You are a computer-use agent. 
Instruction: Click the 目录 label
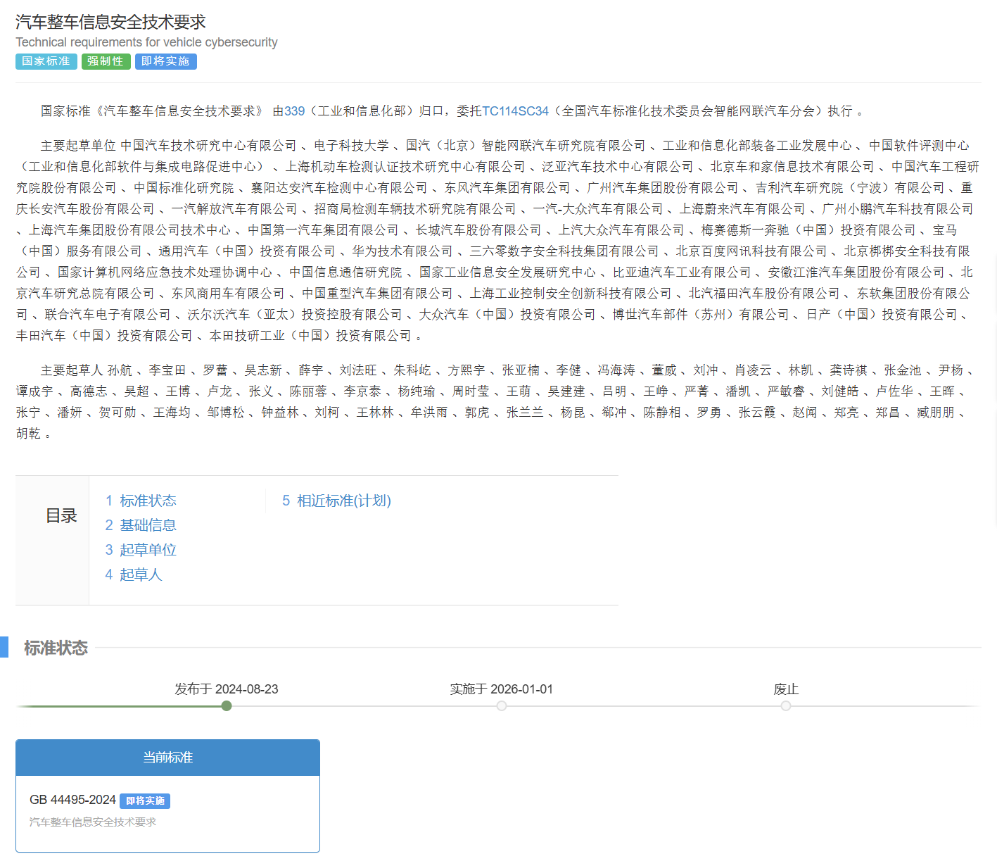click(61, 516)
